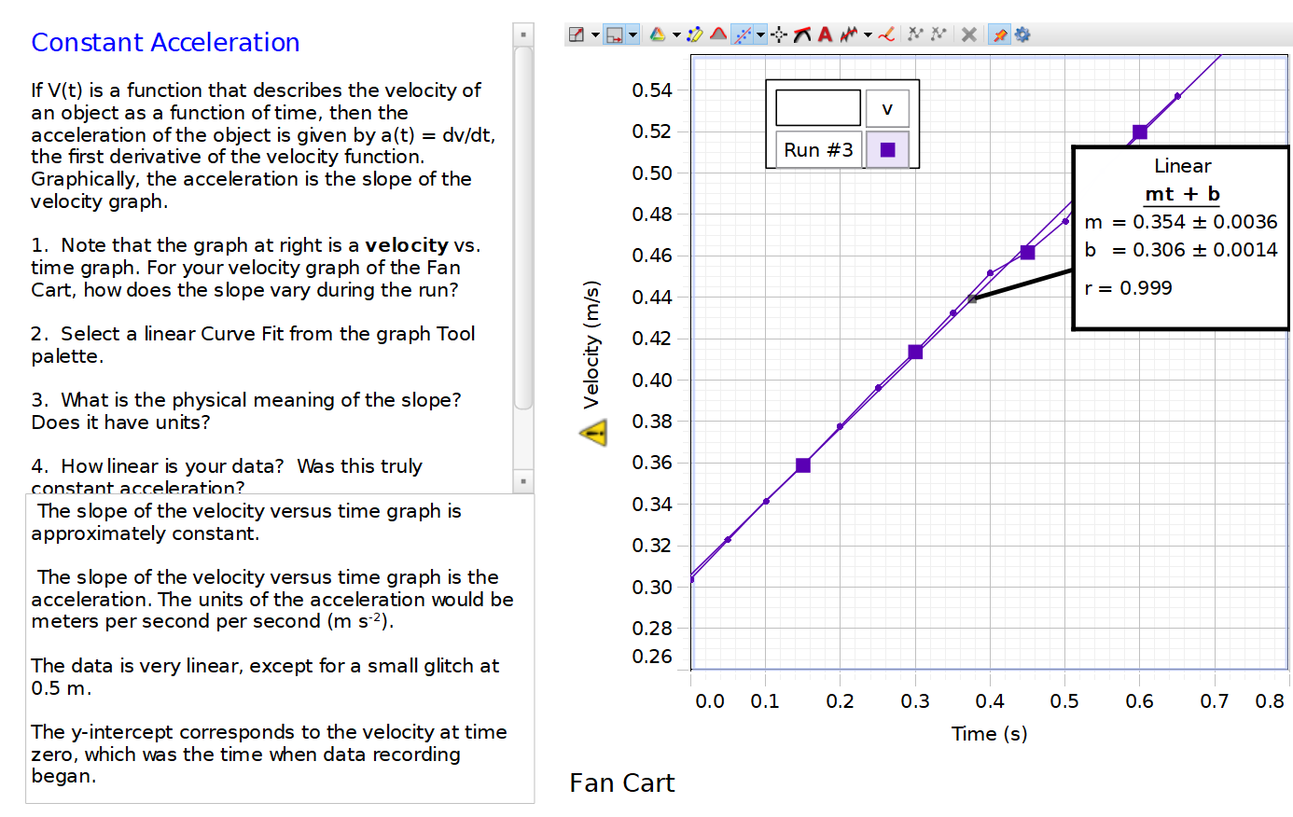Toggle the pin tool in the toolbar
The height and width of the screenshot is (817, 1293).
click(x=1002, y=35)
